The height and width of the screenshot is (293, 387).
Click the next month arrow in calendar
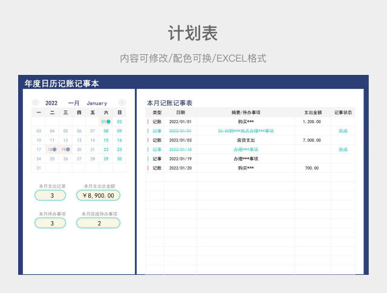tap(122, 103)
